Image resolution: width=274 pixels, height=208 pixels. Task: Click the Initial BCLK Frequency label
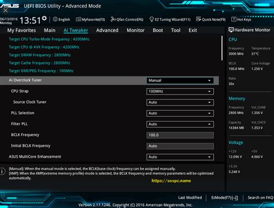(31, 146)
